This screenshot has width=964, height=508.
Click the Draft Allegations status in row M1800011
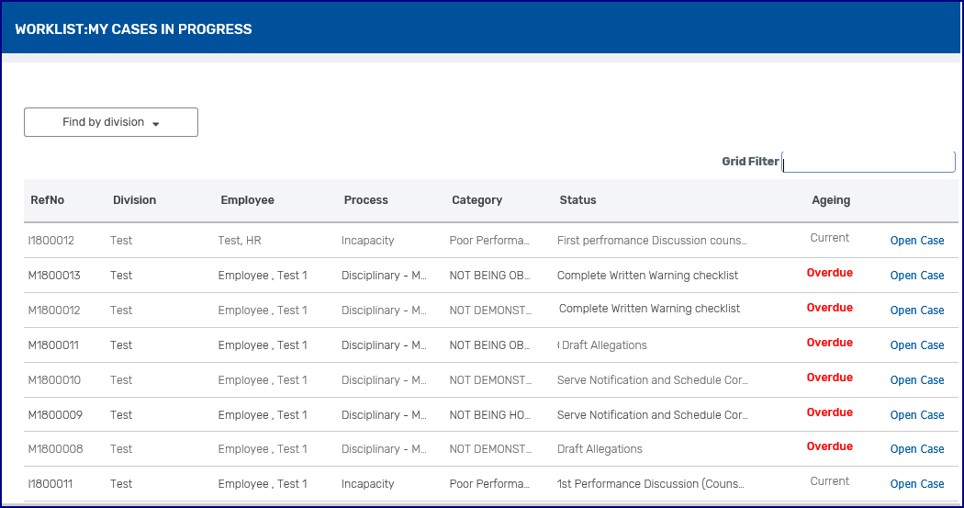(604, 345)
